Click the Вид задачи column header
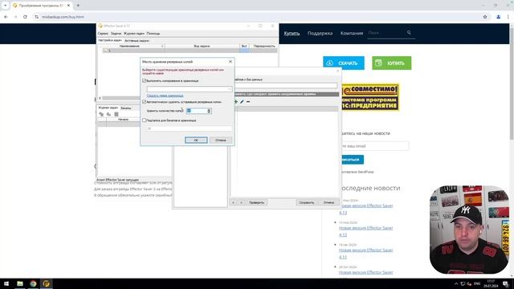514x289 pixels. 202,47
